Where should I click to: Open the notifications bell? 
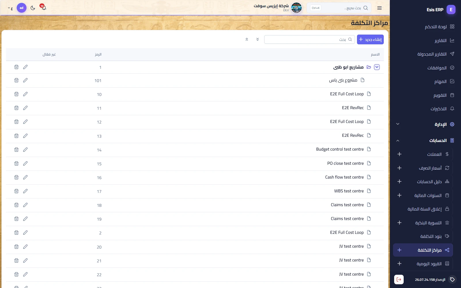(44, 8)
